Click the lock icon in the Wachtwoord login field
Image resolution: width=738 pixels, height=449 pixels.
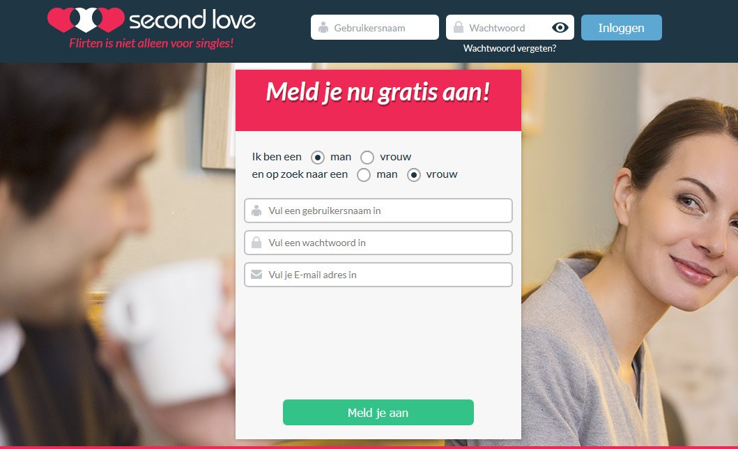(x=459, y=27)
